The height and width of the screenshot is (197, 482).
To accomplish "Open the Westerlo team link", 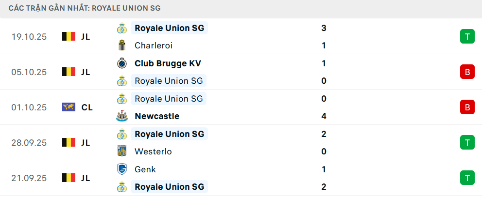I will 153,152.
